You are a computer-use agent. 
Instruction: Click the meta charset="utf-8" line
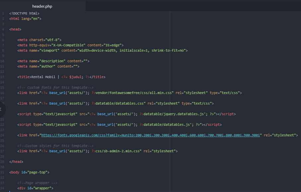[39, 40]
